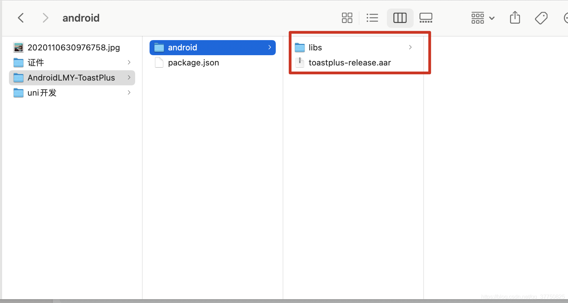This screenshot has width=568, height=303.
Task: Go back with the left chevron button
Action: [x=21, y=18]
